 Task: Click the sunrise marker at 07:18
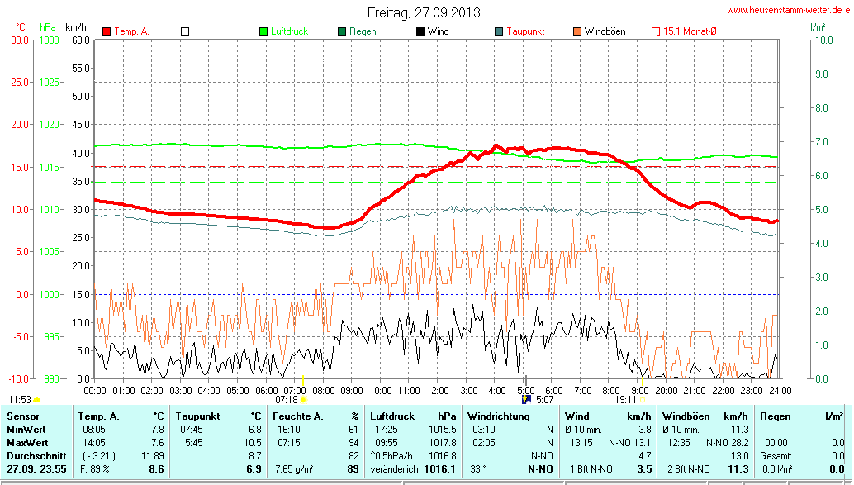click(303, 400)
